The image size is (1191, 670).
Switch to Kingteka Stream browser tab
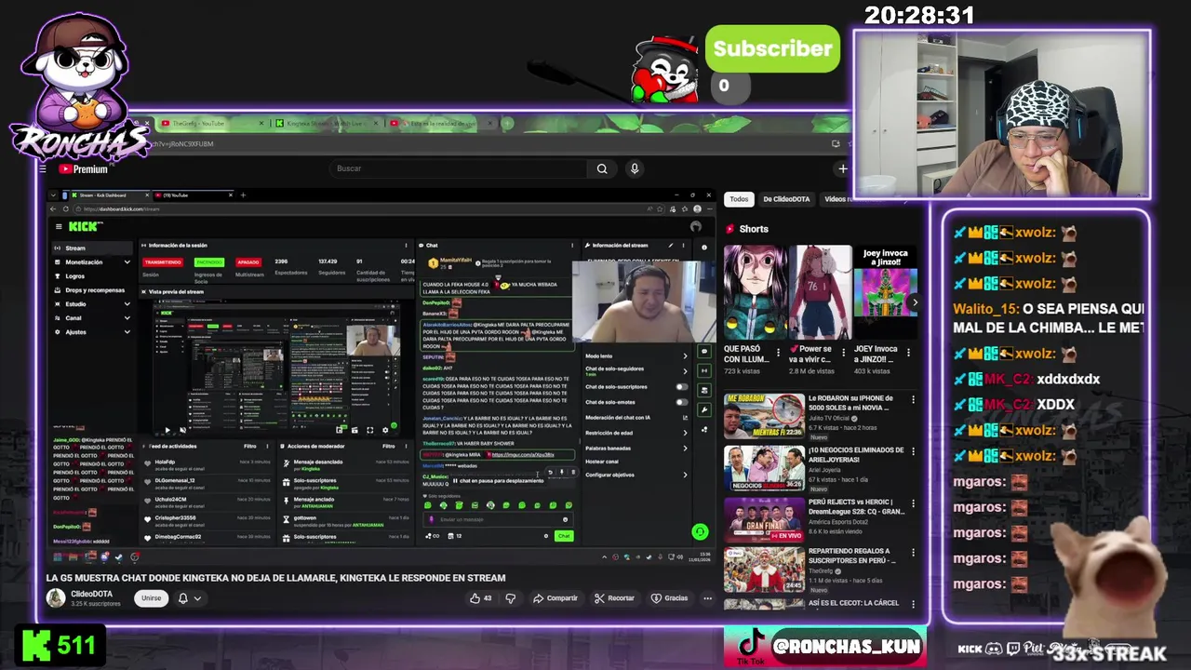(x=326, y=124)
